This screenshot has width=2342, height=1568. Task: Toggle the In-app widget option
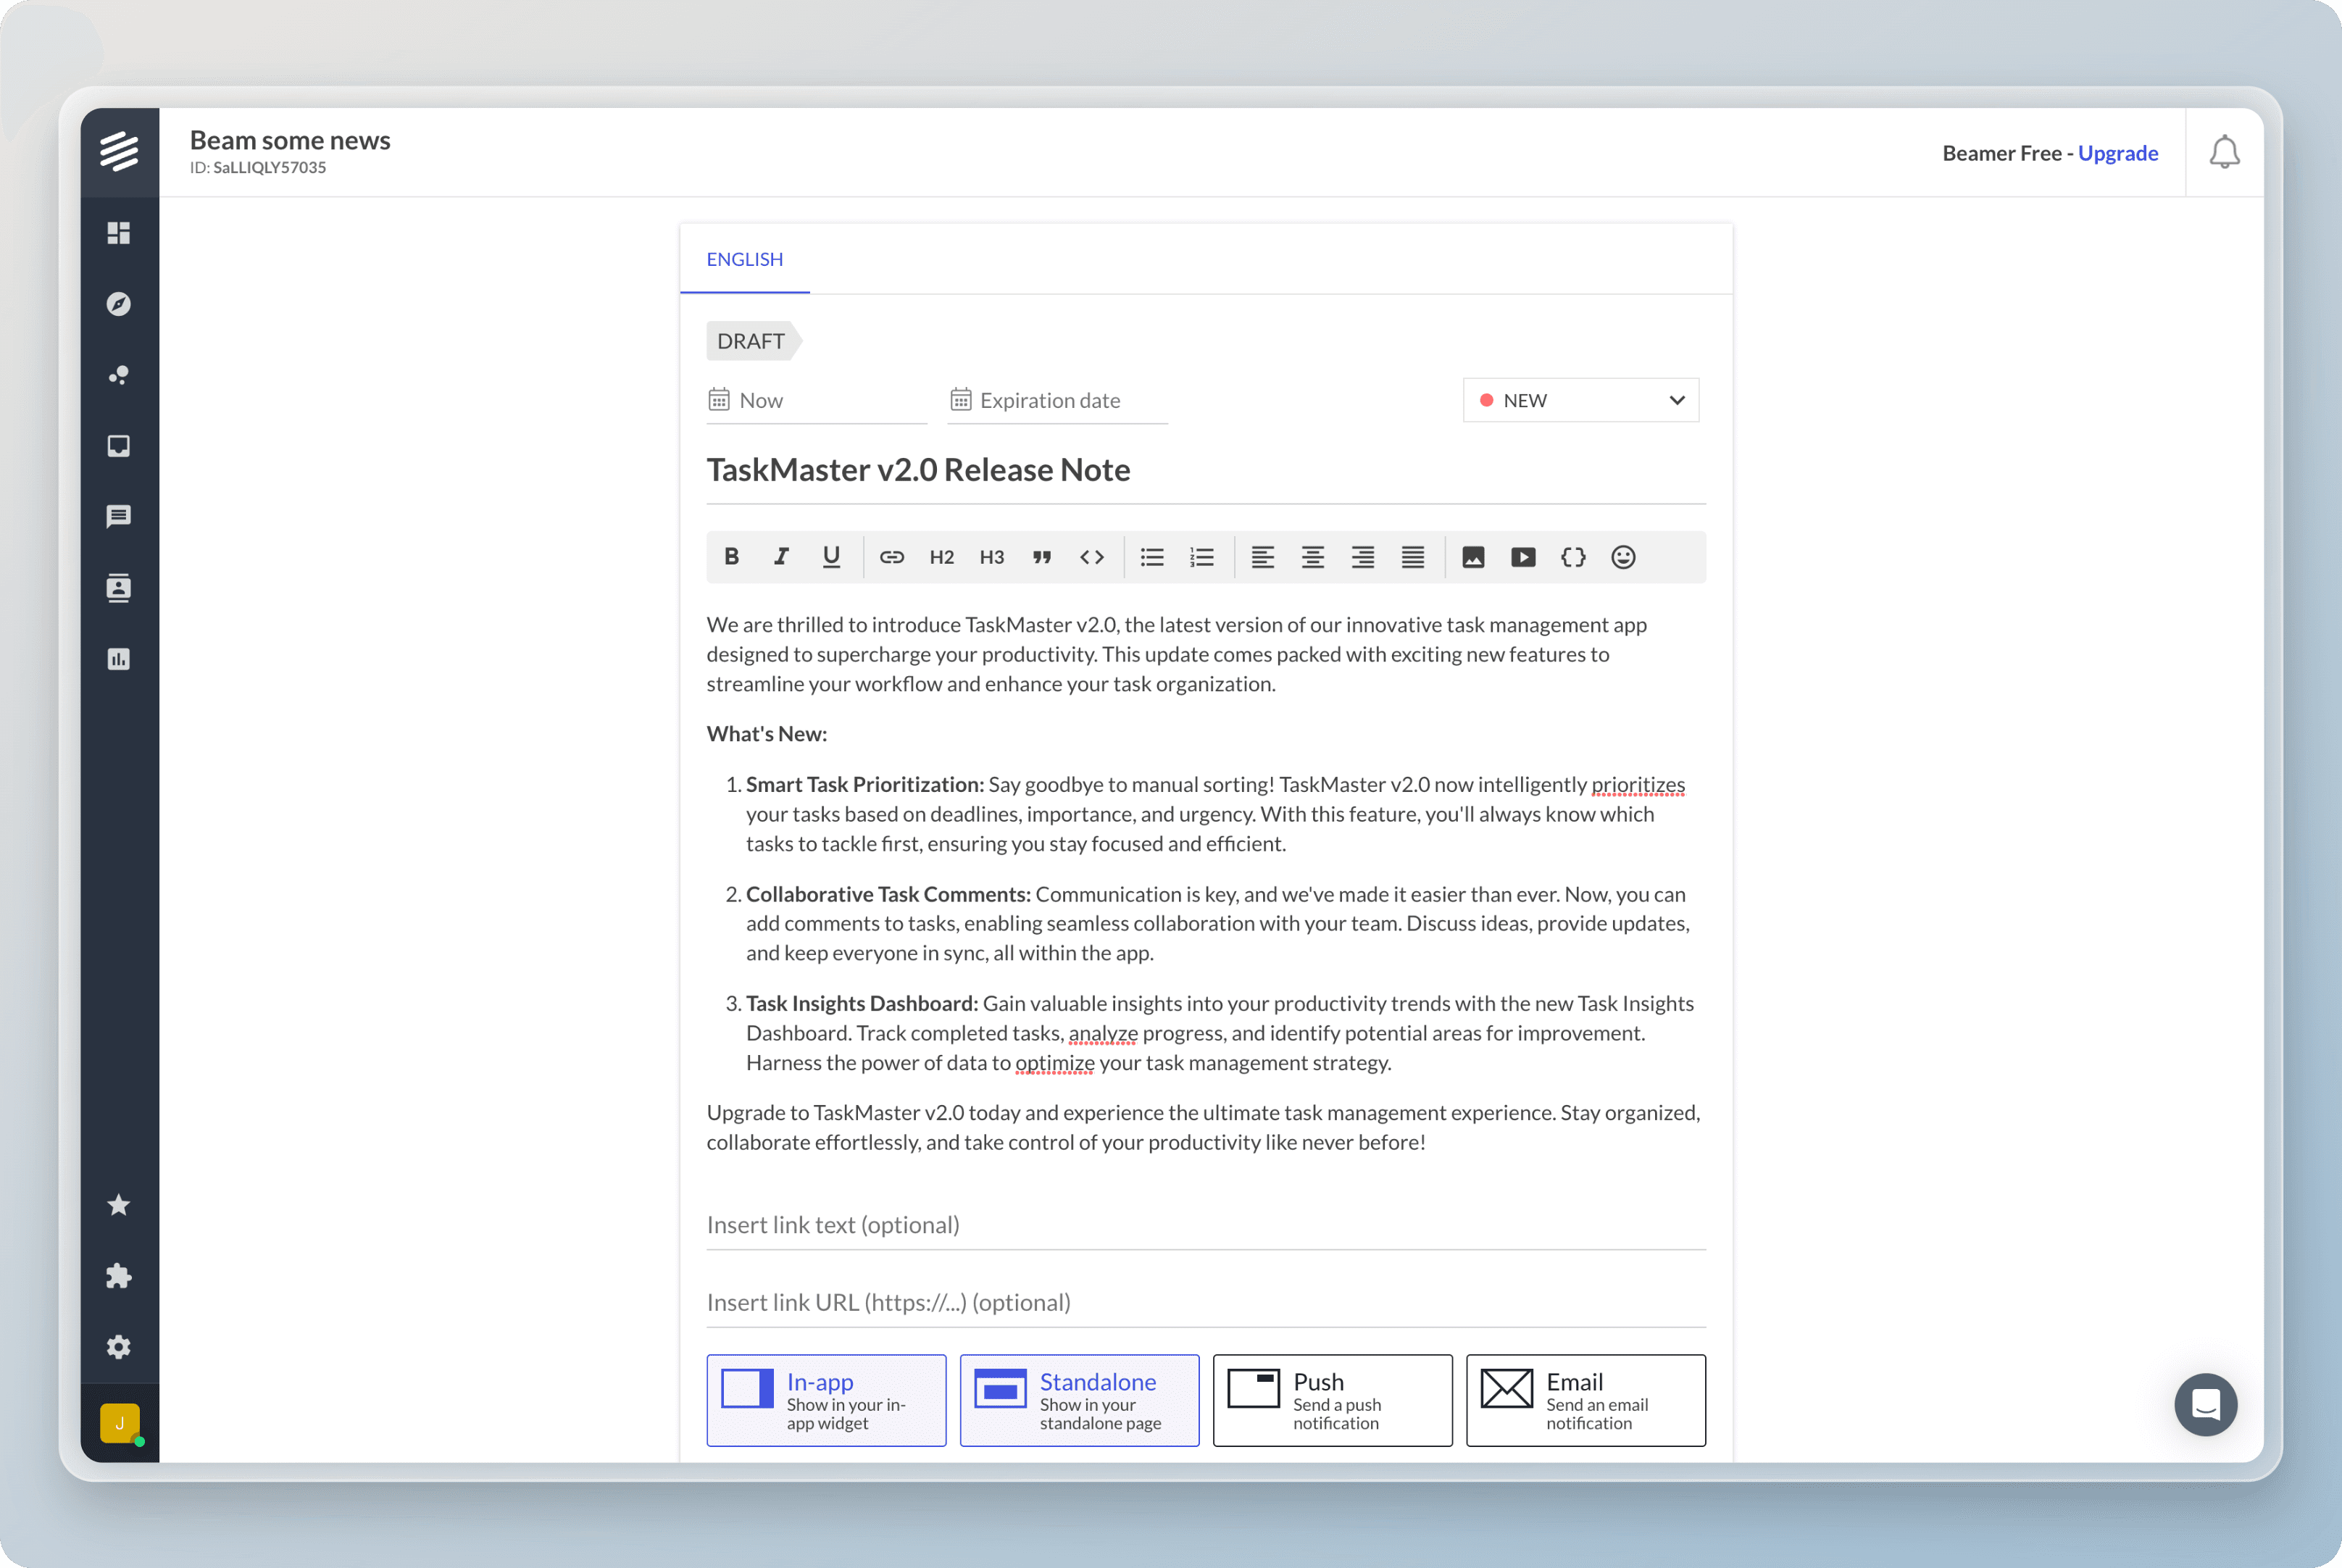coord(826,1400)
